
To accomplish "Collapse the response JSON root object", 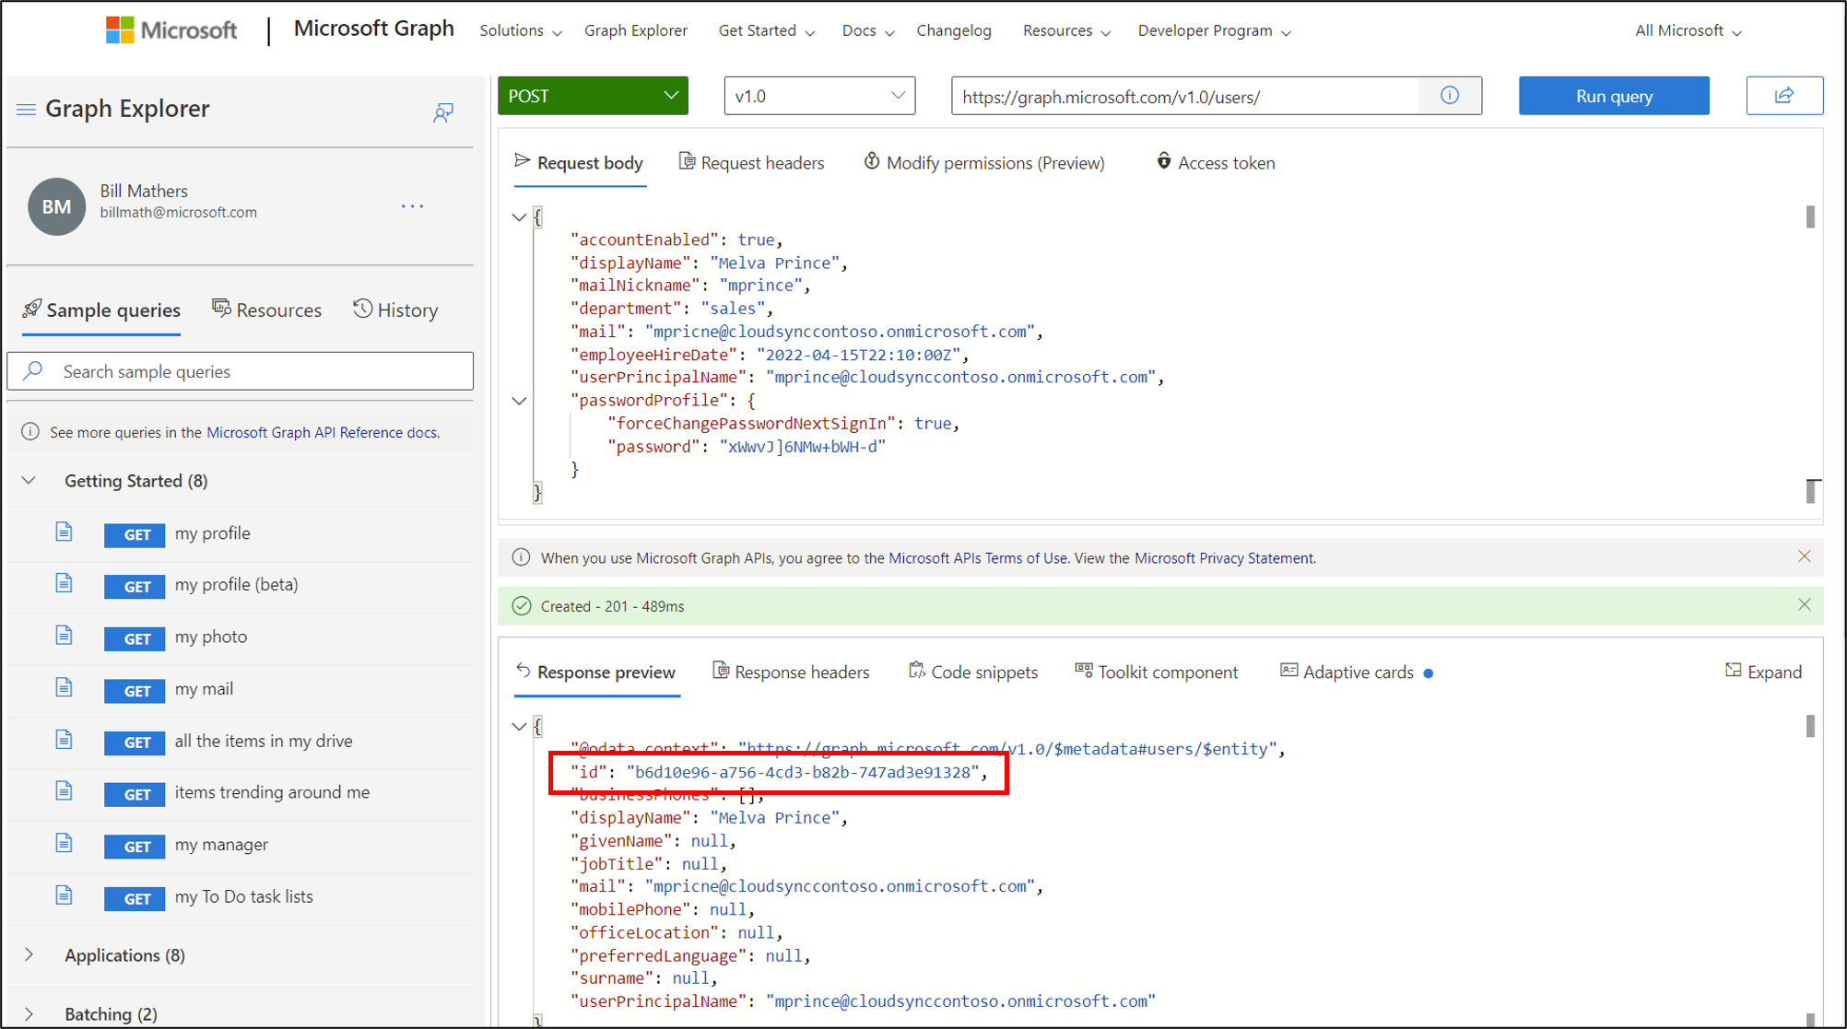I will click(x=519, y=726).
